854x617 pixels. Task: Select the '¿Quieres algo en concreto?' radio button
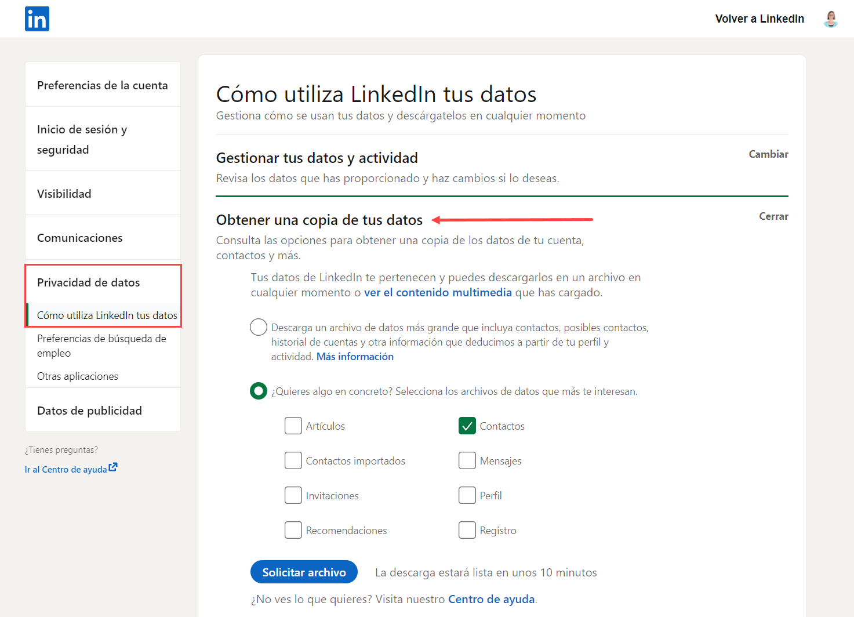click(259, 391)
